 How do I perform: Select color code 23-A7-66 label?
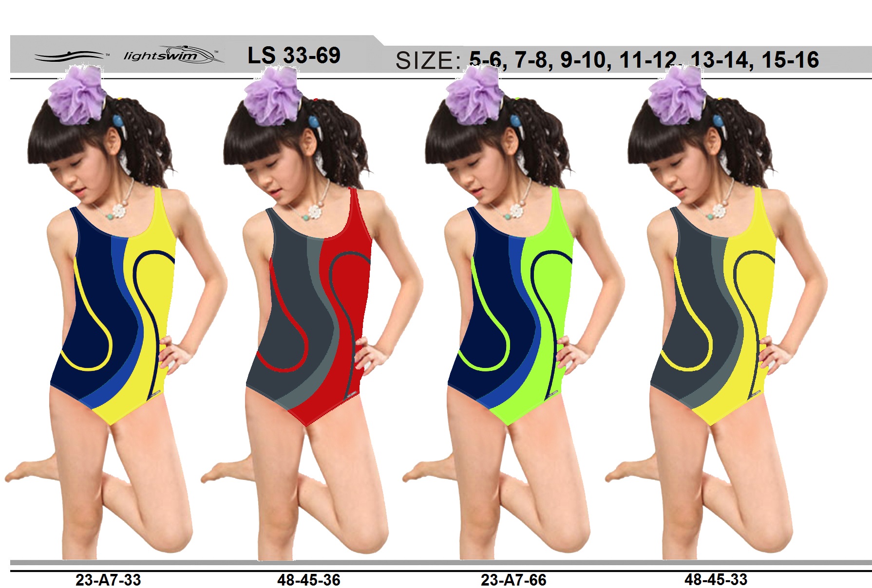pyautogui.click(x=513, y=580)
